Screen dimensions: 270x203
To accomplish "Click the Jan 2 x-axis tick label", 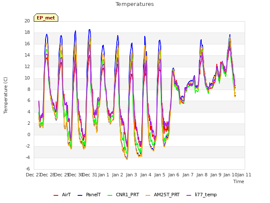I will tap(118, 175).
